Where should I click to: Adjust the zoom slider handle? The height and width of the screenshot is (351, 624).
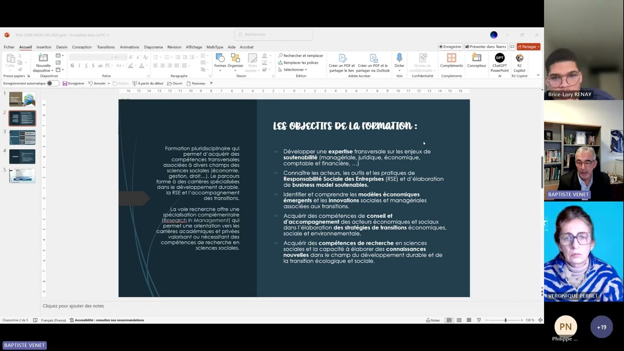[x=506, y=320]
